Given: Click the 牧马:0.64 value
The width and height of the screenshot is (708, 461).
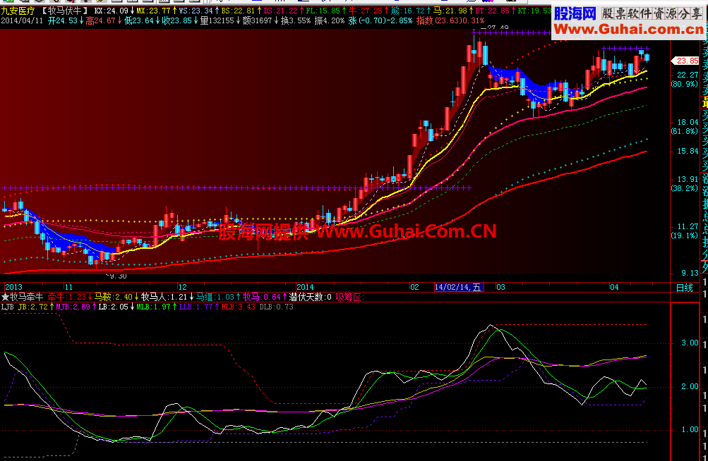Looking at the screenshot, I should click(262, 297).
